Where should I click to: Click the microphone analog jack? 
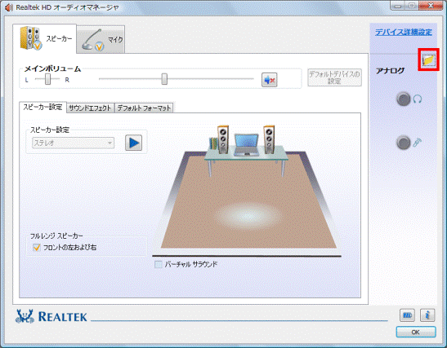tap(404, 143)
